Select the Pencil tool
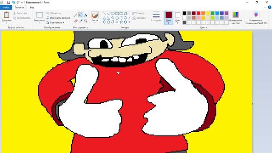Image resolution: width=272 pixels, height=153 pixels. [76, 15]
